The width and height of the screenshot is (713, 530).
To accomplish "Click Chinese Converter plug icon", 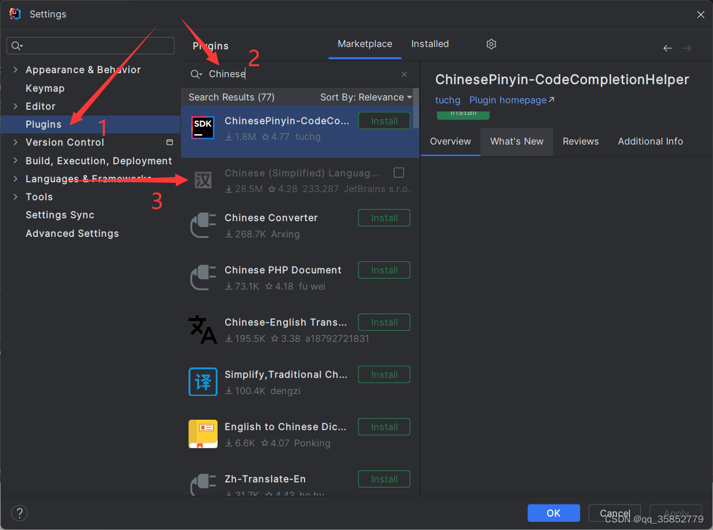I will coord(203,225).
